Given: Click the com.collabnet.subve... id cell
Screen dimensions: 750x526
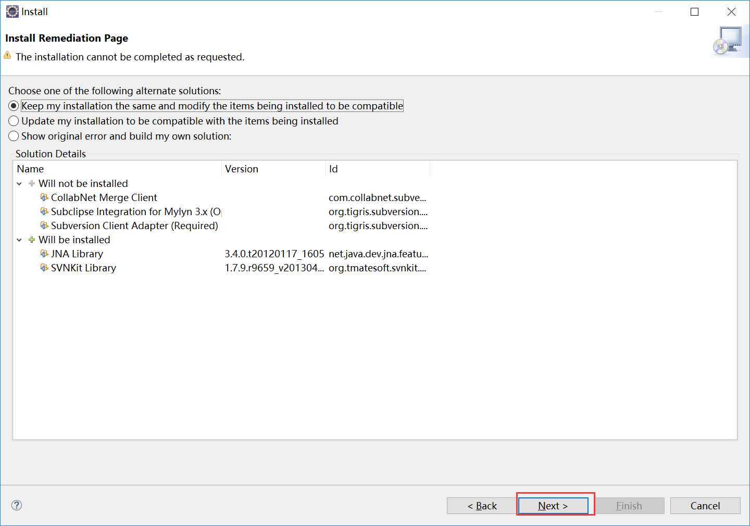Looking at the screenshot, I should click(378, 197).
